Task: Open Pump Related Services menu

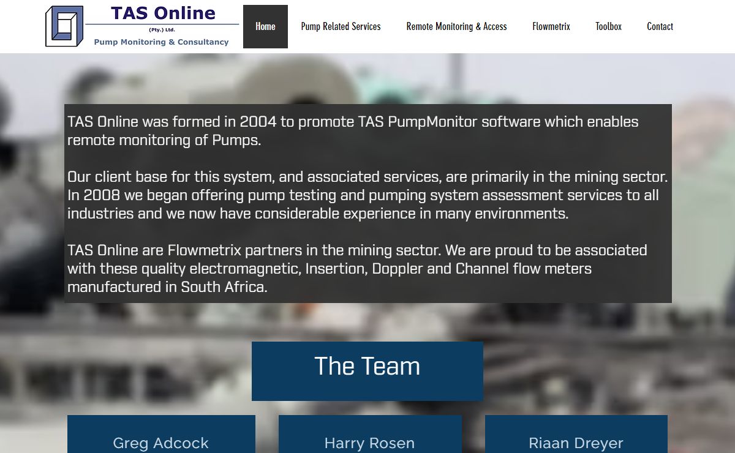Action: (x=341, y=26)
